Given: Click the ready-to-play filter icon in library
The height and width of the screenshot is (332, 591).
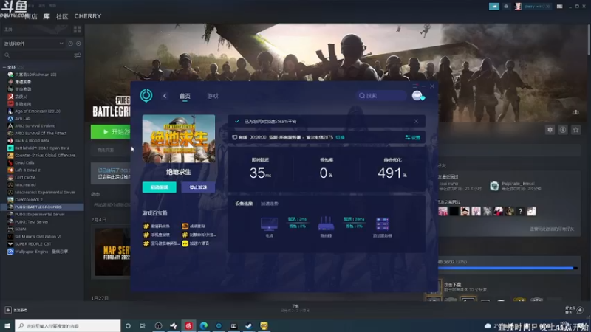Looking at the screenshot, I should (78, 44).
